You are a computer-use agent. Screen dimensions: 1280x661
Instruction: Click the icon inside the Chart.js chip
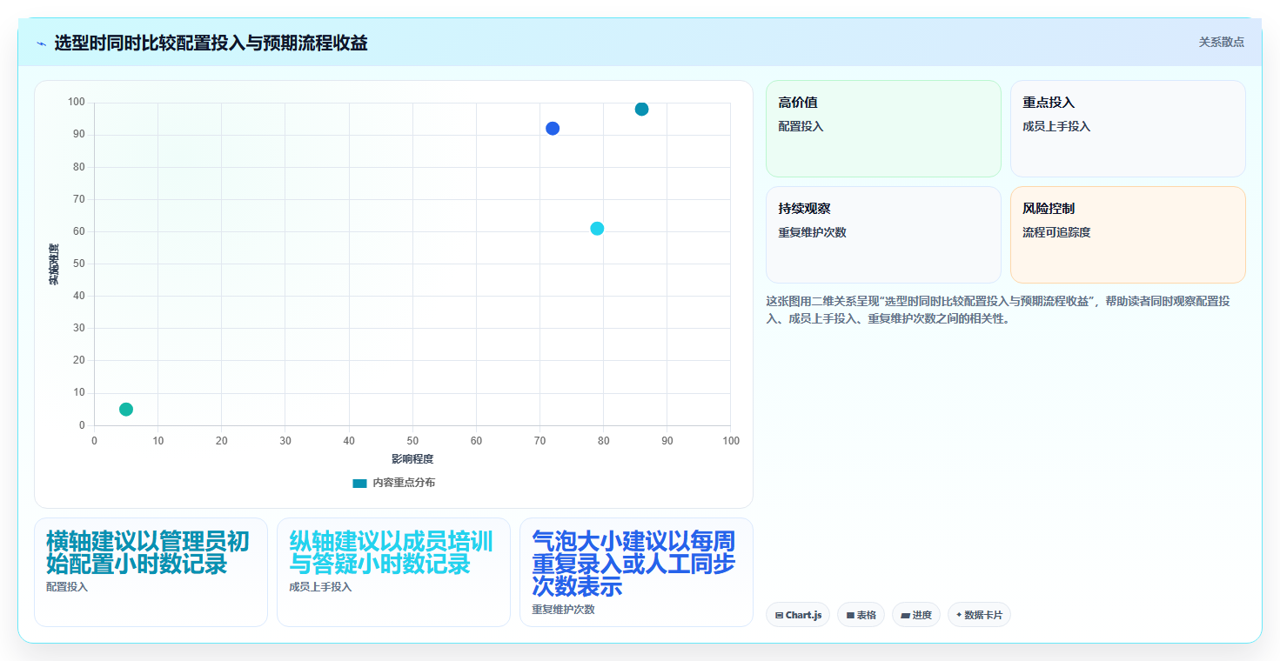779,615
